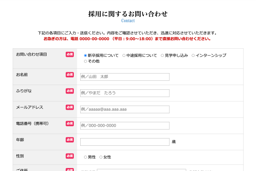Click the 必須 badge beside メールアドレス
The height and width of the screenshot is (171, 256).
pos(70,107)
